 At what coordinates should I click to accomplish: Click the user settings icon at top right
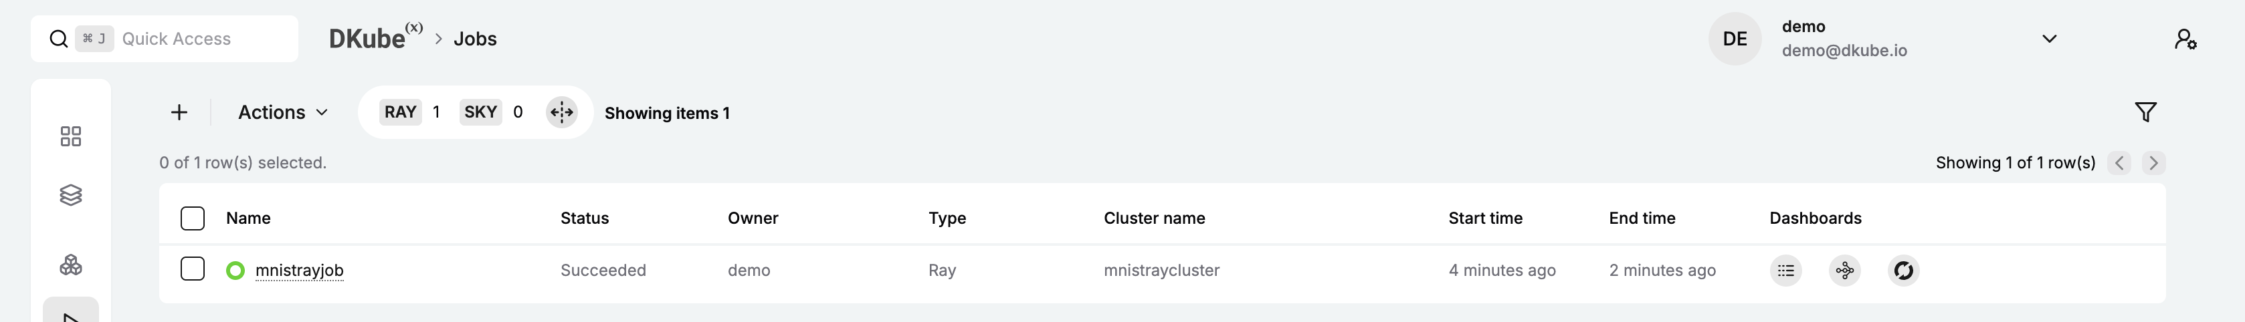point(2185,39)
